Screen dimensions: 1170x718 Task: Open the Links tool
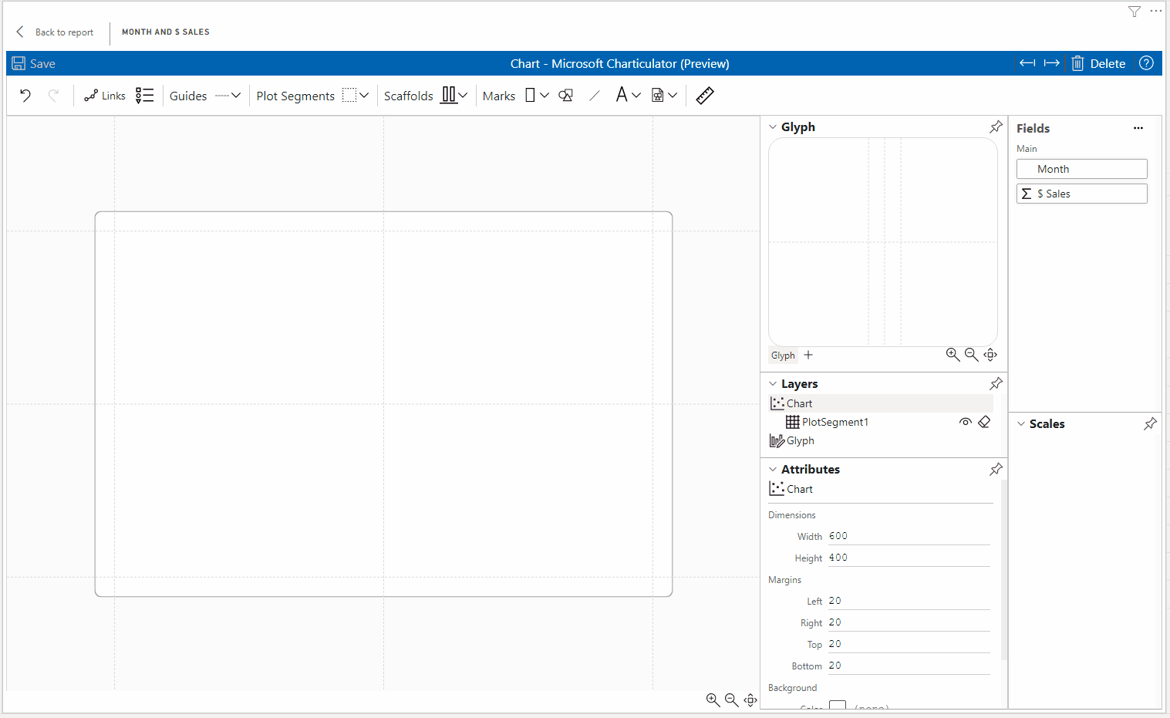pyautogui.click(x=104, y=95)
